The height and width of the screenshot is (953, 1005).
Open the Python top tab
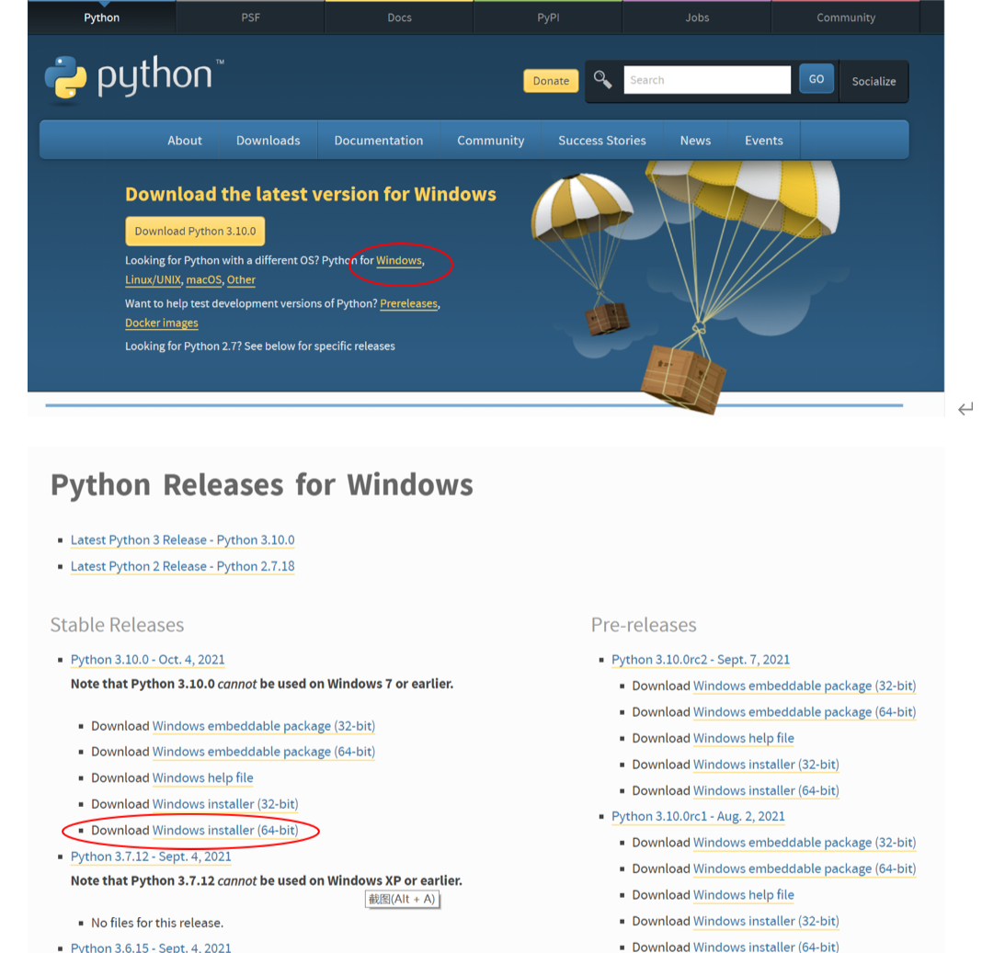tap(101, 17)
